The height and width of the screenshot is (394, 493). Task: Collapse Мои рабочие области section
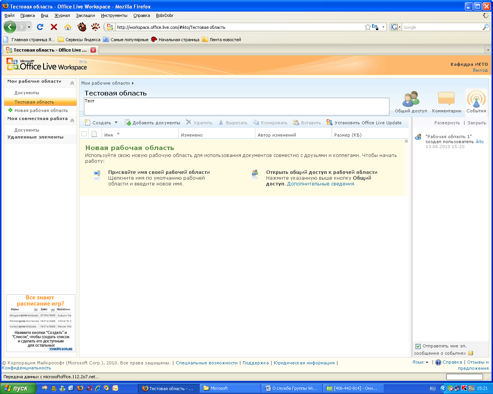pos(72,83)
